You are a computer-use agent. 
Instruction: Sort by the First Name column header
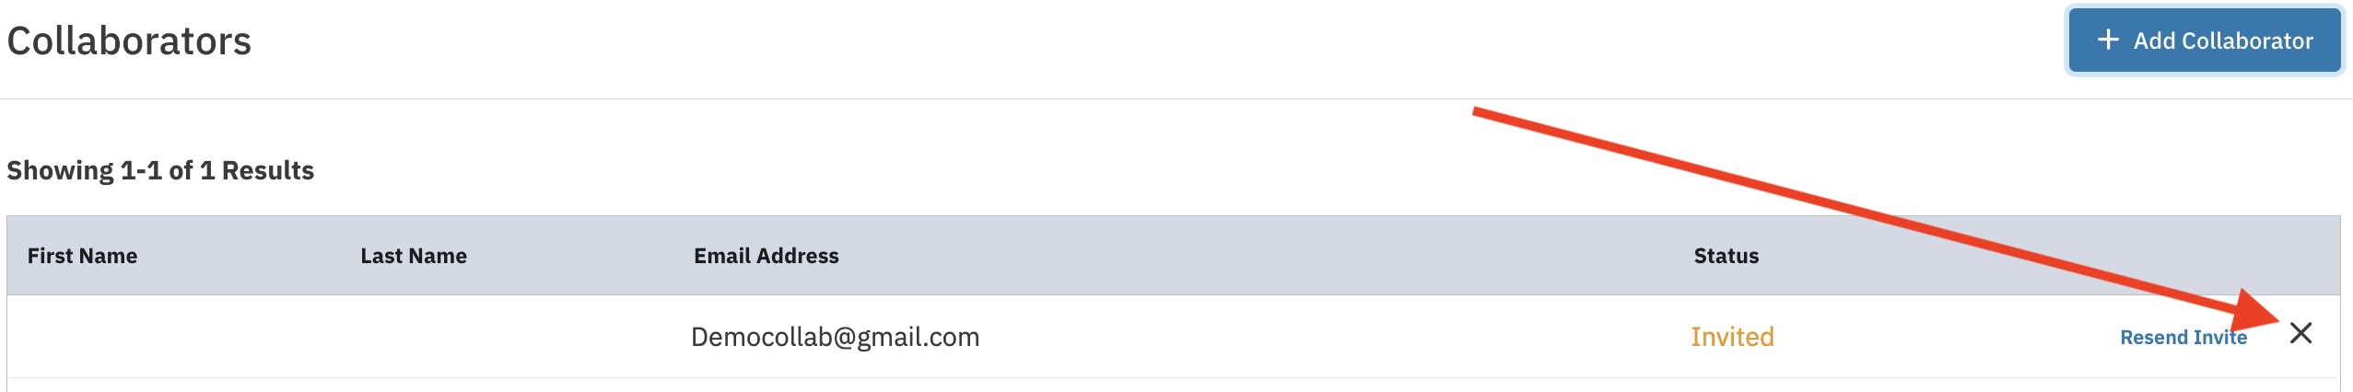click(82, 256)
